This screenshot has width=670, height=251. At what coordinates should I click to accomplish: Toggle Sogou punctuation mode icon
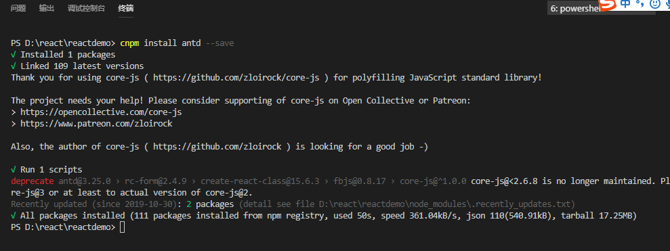[640, 4]
